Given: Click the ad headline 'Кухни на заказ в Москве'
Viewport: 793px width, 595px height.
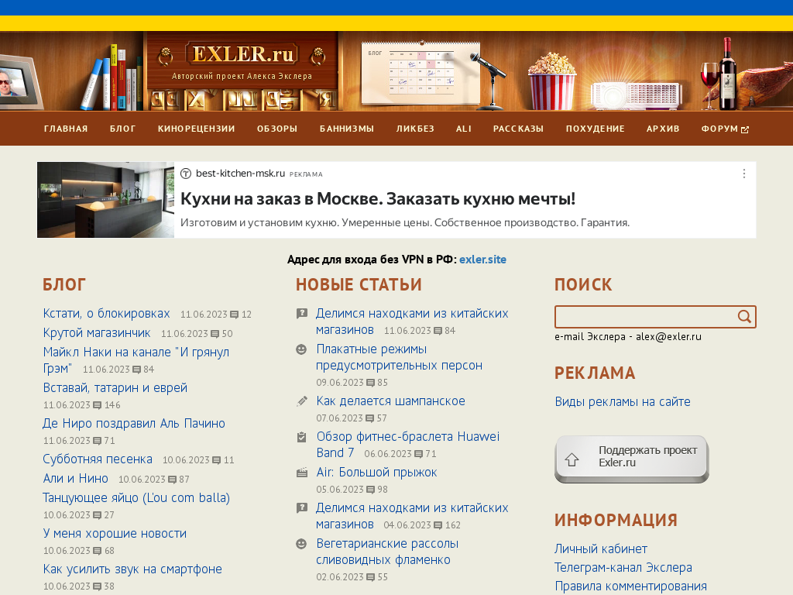Looking at the screenshot, I should pos(378,199).
